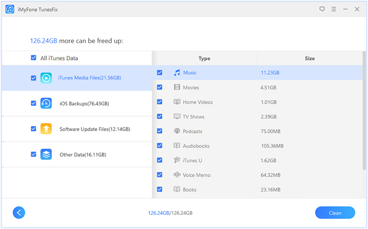368x229 pixels.
Task: Select iTunes Media Files(21.56GB) category
Action: 77,78
